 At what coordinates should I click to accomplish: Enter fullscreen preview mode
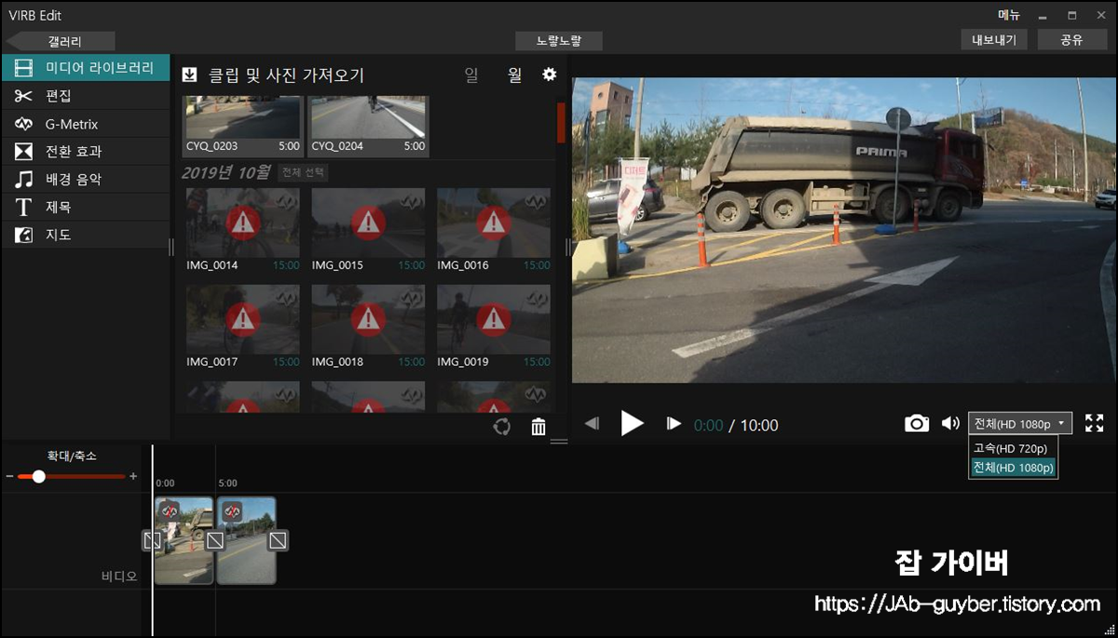(1094, 424)
